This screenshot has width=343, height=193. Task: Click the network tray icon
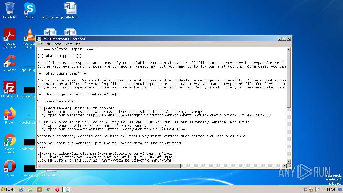pyautogui.click(x=311, y=190)
